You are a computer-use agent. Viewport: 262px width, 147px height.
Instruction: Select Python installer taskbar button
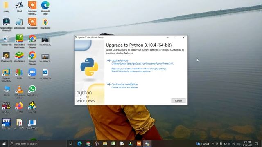pyautogui.click(x=147, y=143)
